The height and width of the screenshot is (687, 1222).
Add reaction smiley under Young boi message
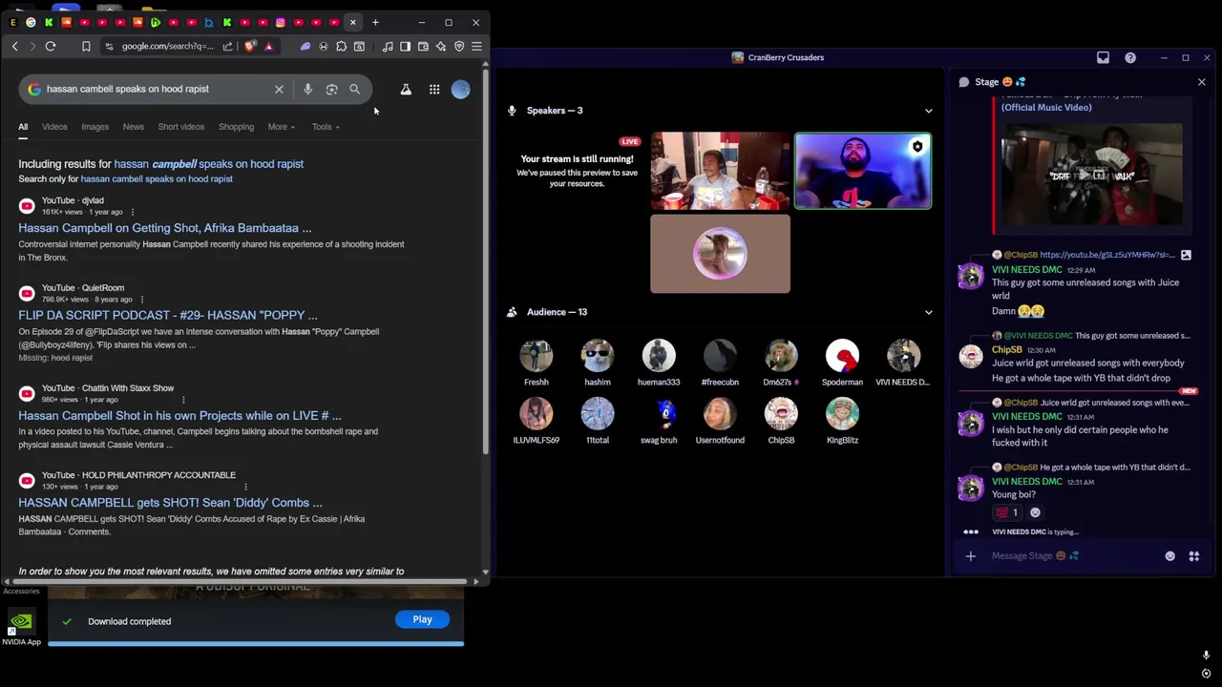click(1035, 512)
